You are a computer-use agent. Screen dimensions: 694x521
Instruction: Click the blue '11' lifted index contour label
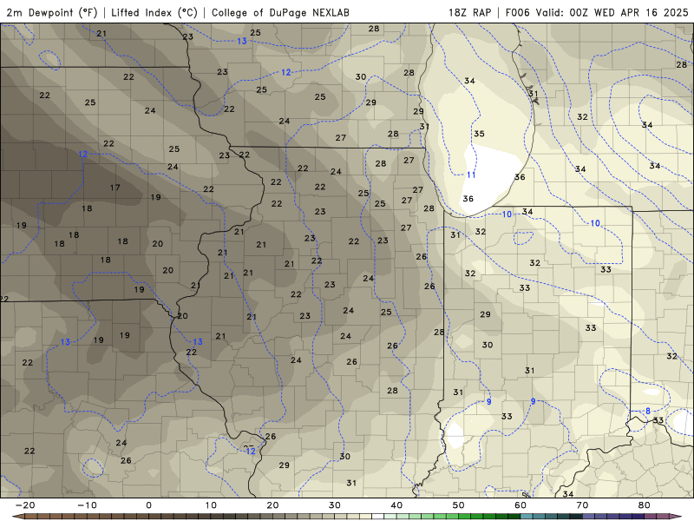[471, 175]
